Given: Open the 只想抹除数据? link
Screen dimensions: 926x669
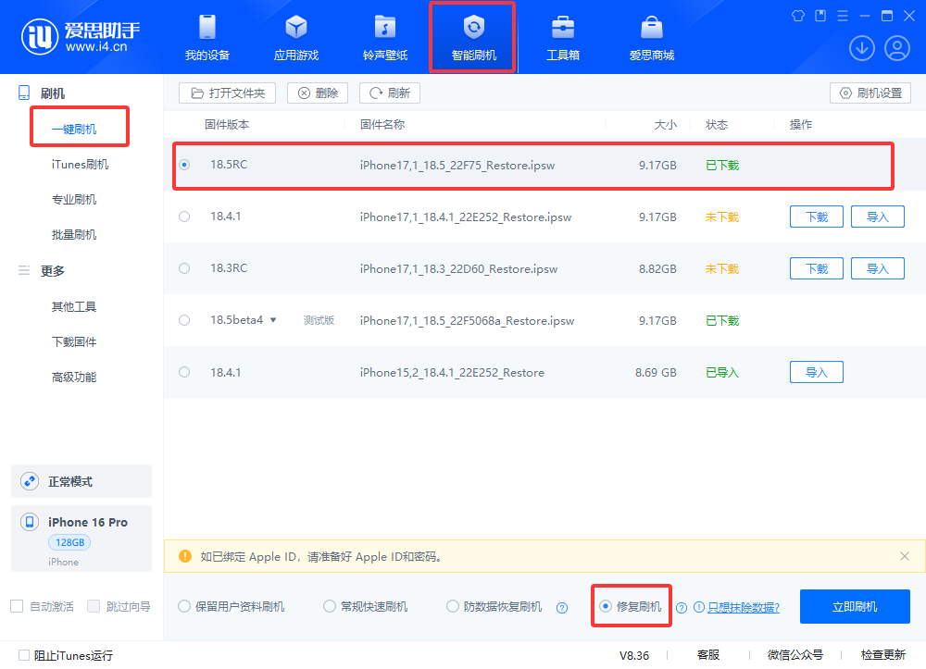Looking at the screenshot, I should pos(743,608).
